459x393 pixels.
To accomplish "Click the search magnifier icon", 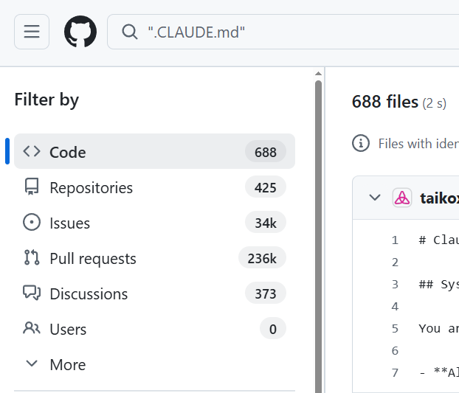I will pos(130,32).
